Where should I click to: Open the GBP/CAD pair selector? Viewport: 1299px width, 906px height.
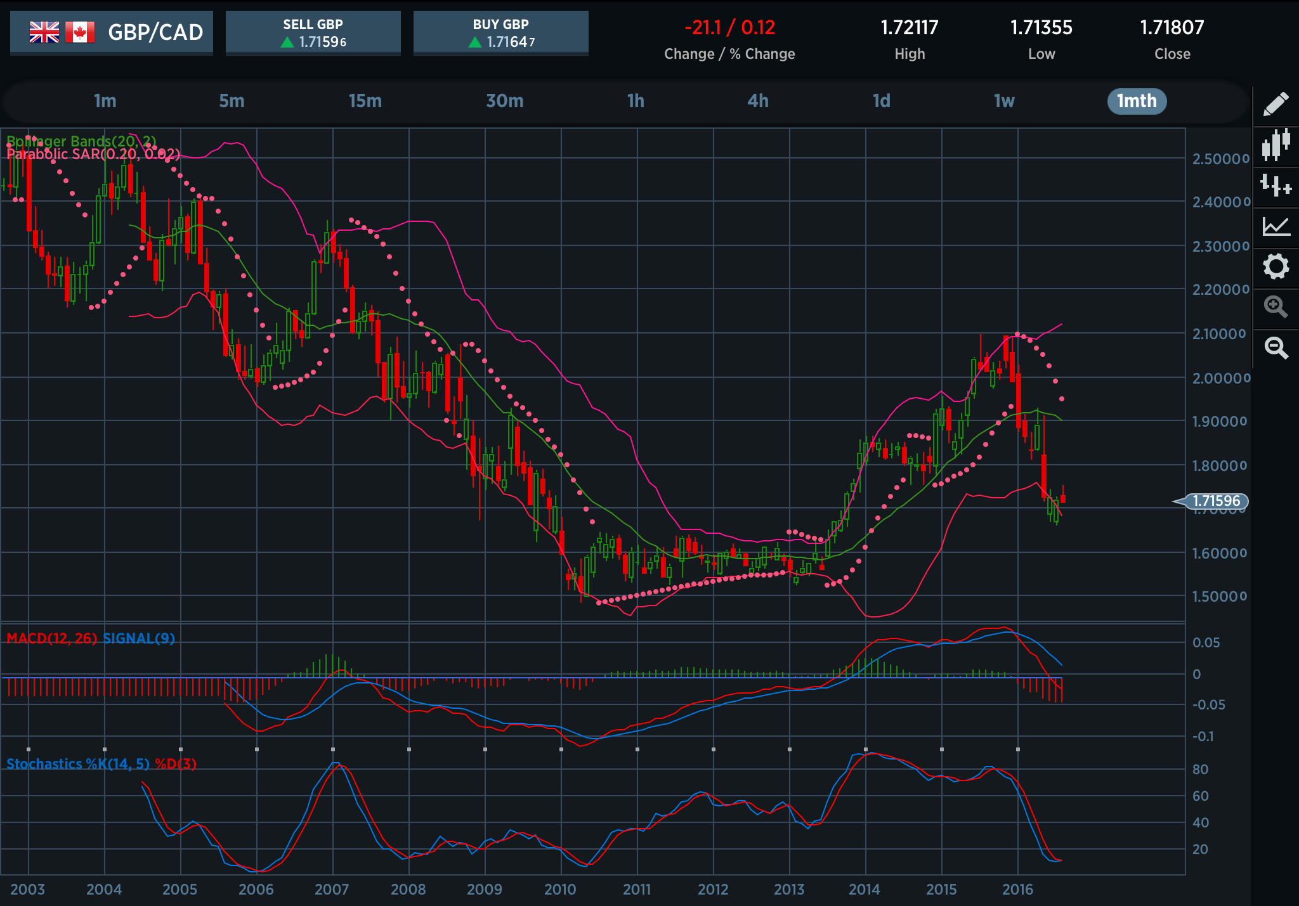coord(112,32)
